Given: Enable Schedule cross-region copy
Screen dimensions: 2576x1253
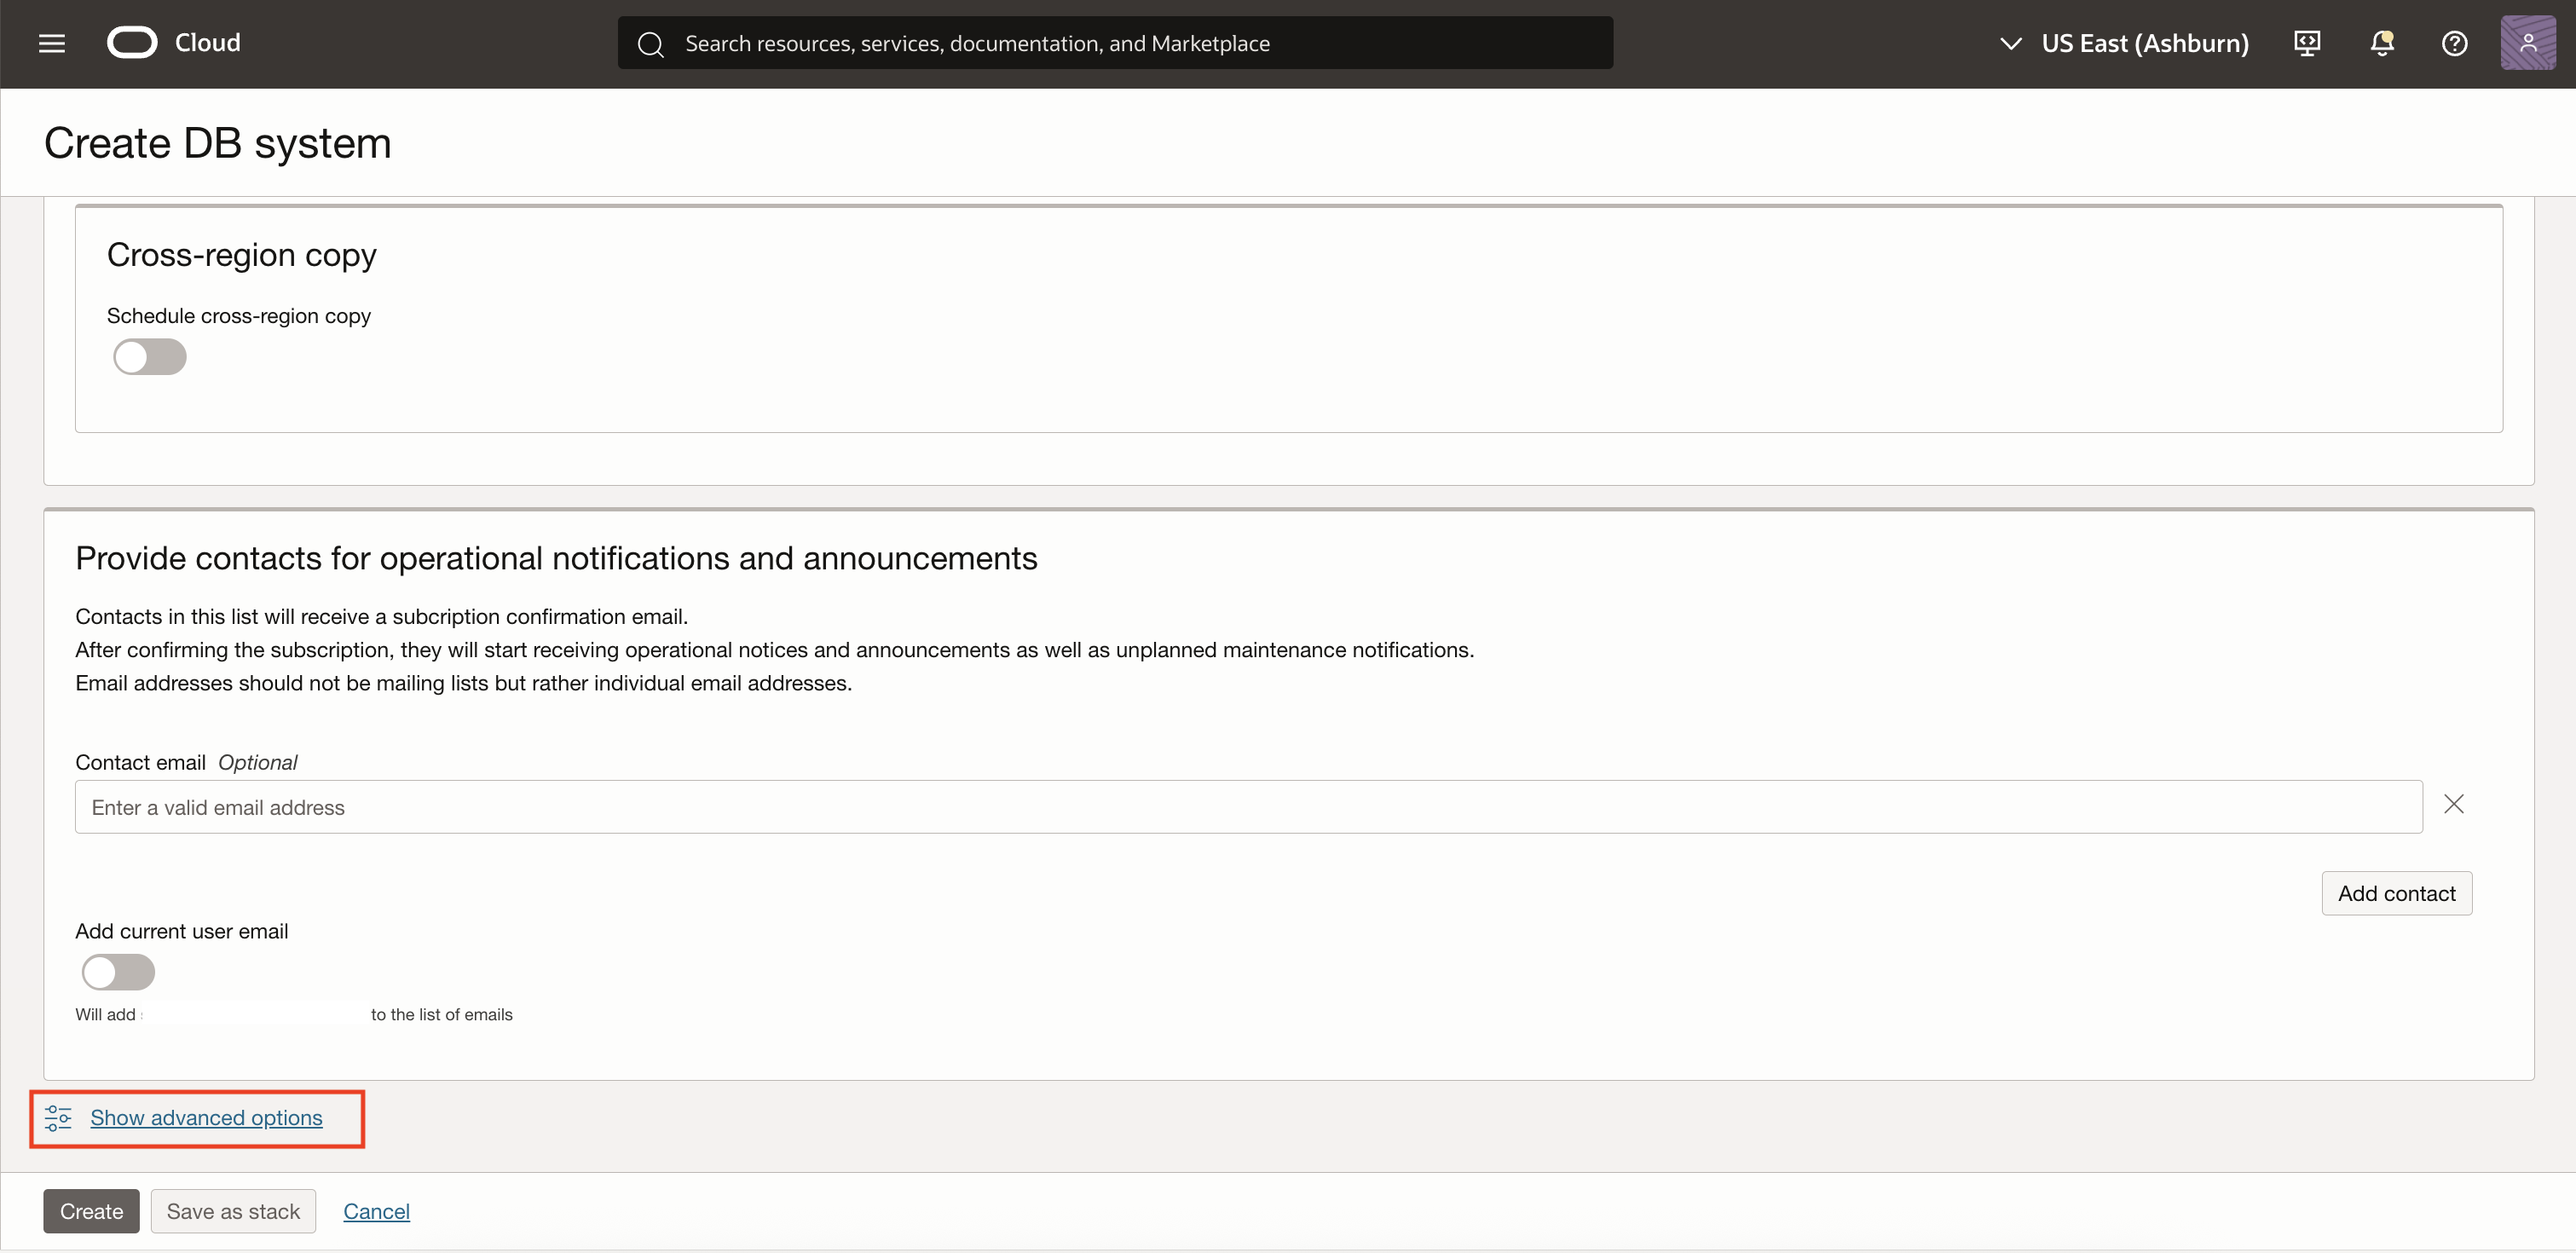Looking at the screenshot, I should pyautogui.click(x=149, y=356).
